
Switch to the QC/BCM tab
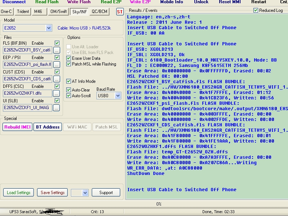click(100, 12)
